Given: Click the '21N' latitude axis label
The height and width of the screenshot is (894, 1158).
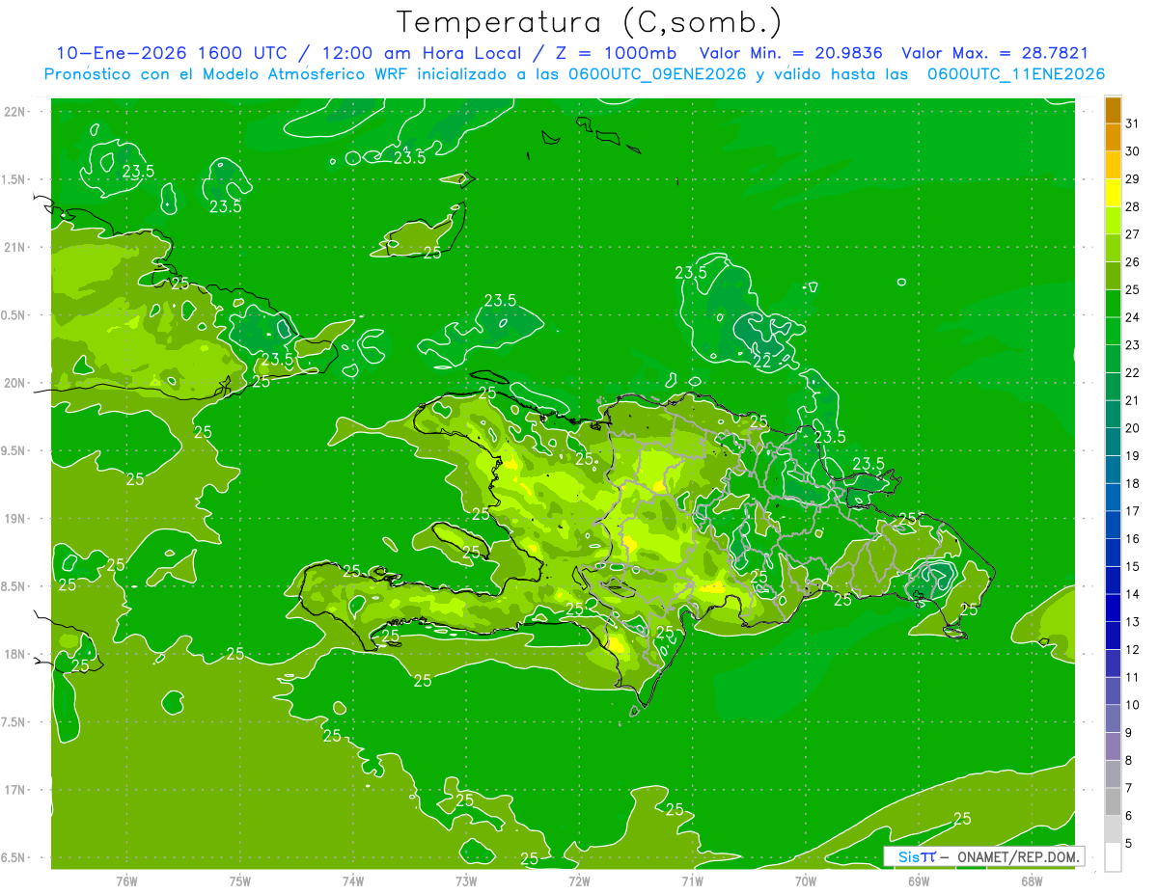Looking at the screenshot, I should click(14, 248).
